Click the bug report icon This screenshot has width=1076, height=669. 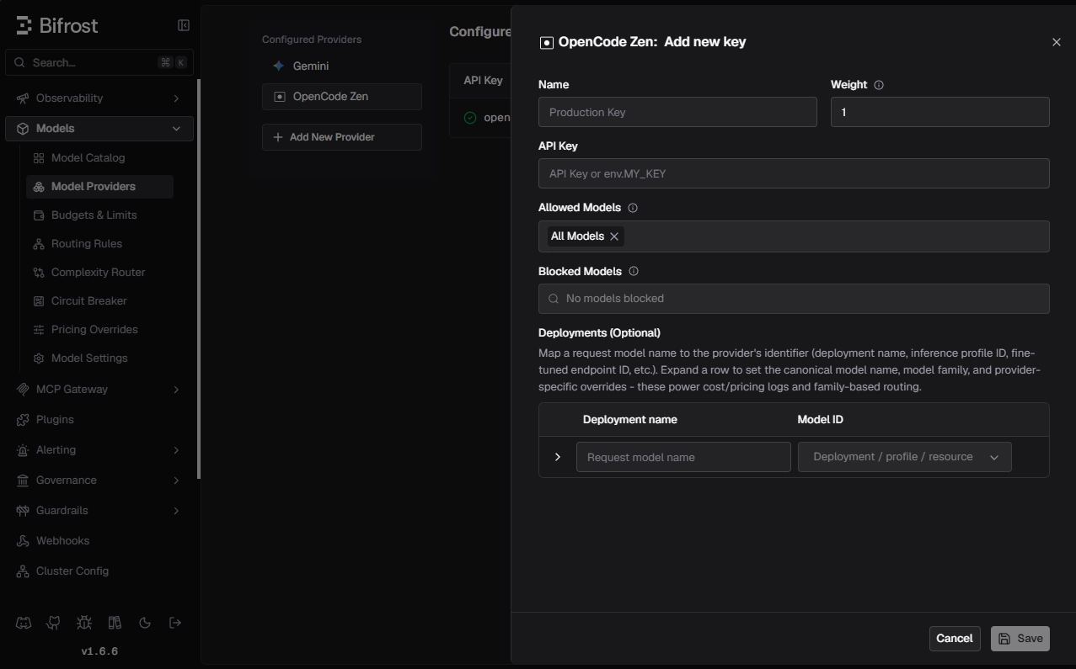pyautogui.click(x=84, y=623)
